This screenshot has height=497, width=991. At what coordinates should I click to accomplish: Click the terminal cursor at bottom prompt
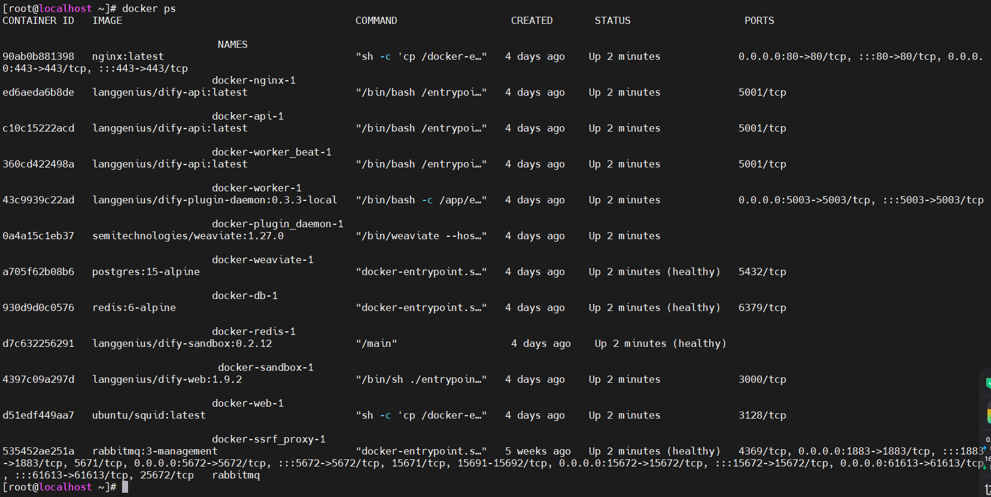[x=125, y=487]
